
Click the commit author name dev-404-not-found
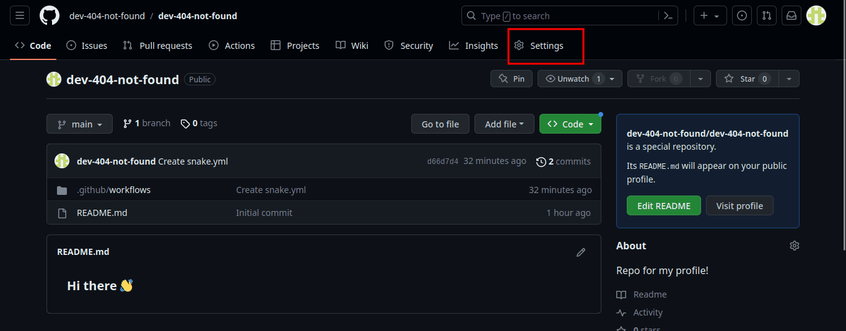point(116,161)
